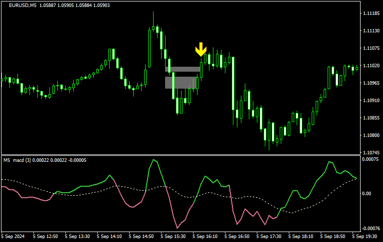Click the 1.10800 price axis label
Screen dimensions: 383x242
click(370, 135)
